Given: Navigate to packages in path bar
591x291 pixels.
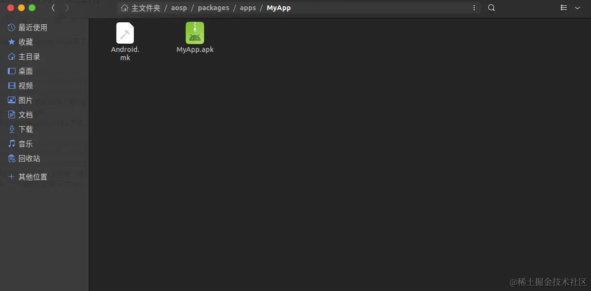Looking at the screenshot, I should click(x=213, y=8).
